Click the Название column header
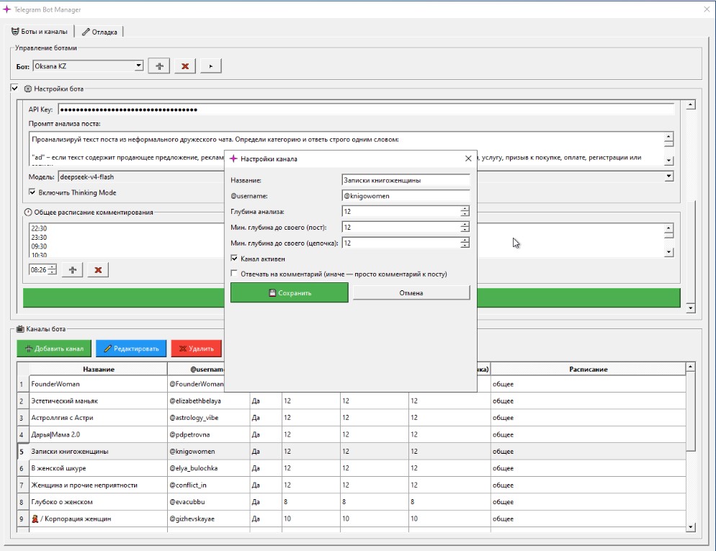 [99, 369]
